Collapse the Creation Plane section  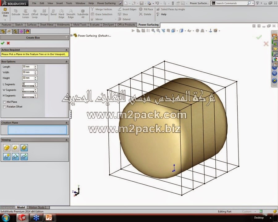click(66, 123)
